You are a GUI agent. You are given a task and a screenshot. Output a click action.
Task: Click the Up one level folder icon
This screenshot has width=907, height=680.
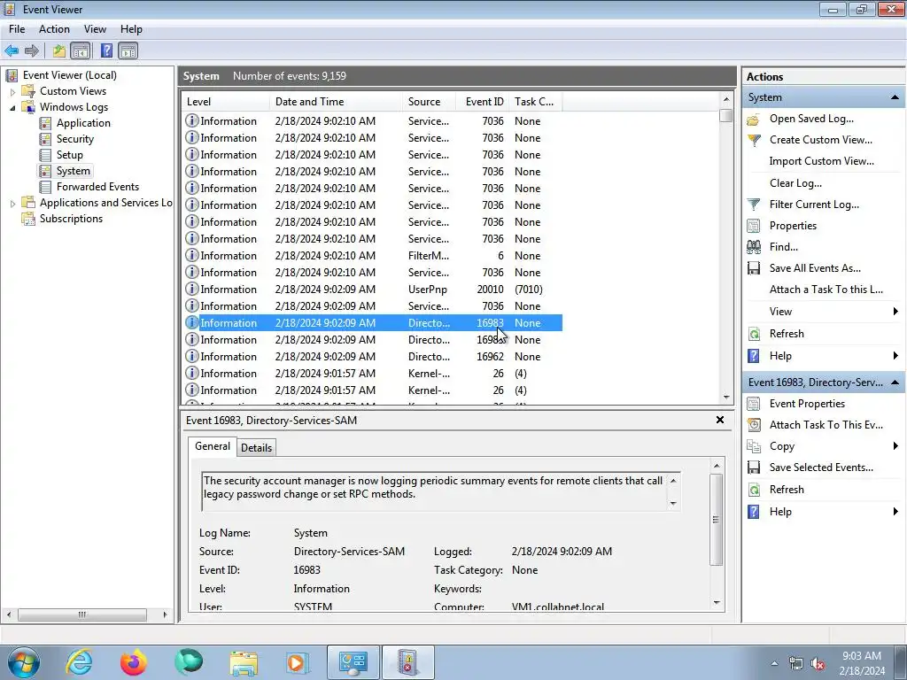(59, 50)
